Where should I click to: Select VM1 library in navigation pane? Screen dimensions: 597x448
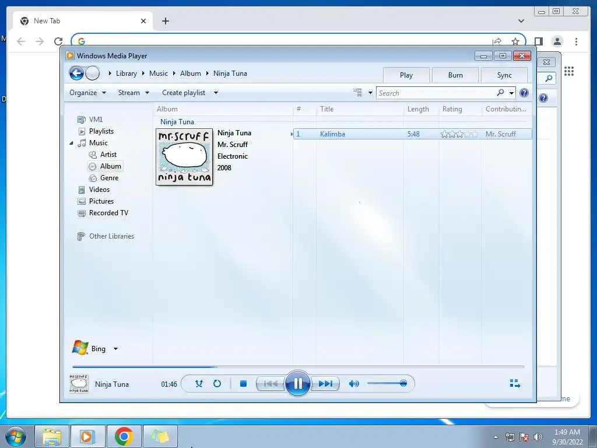[90, 119]
